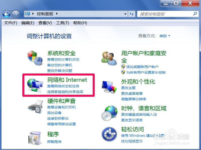The image size is (201, 150).
Task: Click the 网络和 Internet globe icon
Action: click(35, 85)
